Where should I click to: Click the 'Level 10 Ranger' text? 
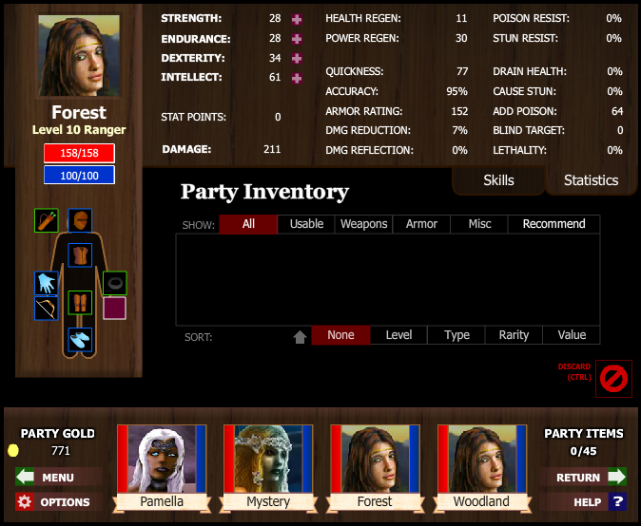tap(79, 130)
